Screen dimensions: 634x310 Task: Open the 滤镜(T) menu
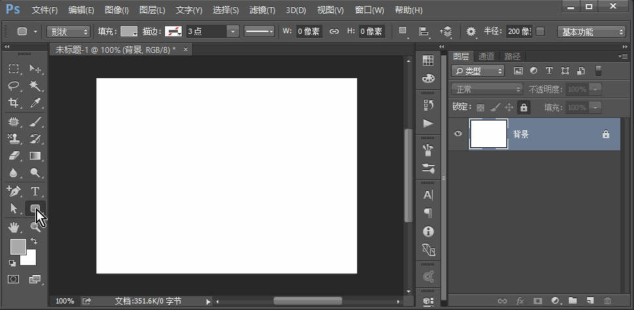click(x=262, y=10)
